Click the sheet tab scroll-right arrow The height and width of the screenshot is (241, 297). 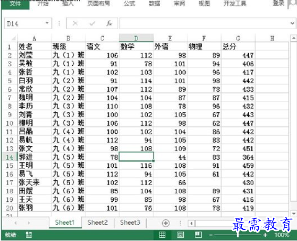coord(29,223)
